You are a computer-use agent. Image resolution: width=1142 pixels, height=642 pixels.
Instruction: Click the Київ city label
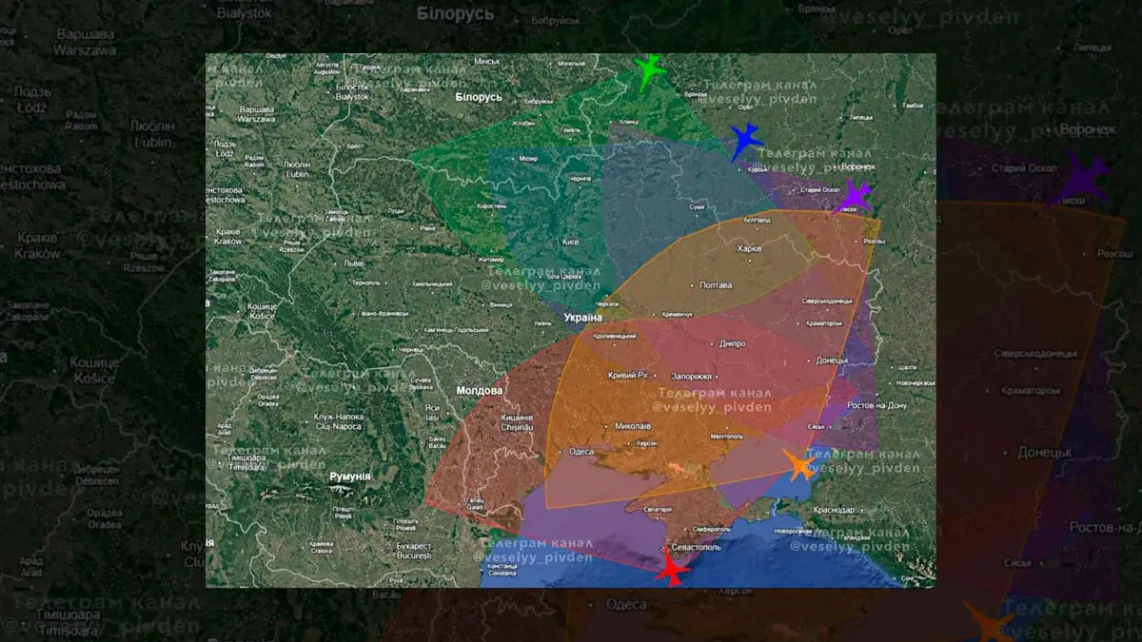[571, 242]
